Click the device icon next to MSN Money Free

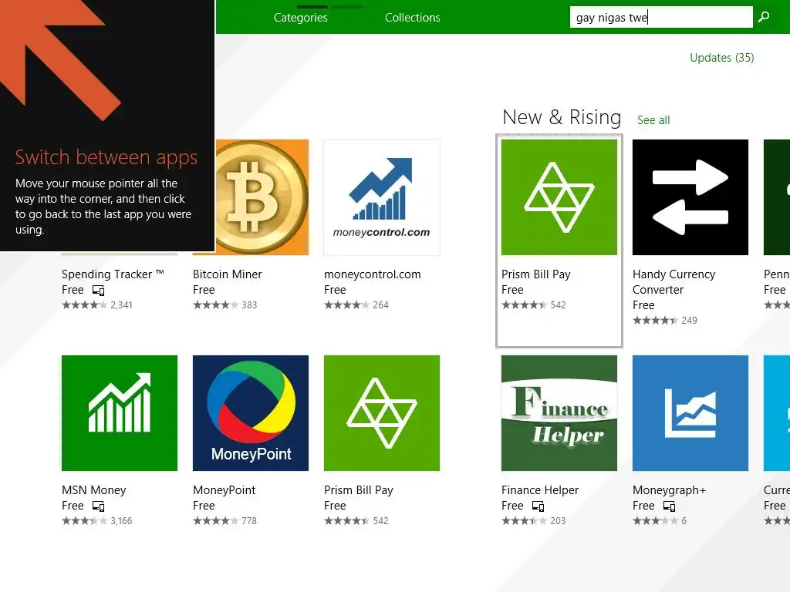(x=98, y=506)
